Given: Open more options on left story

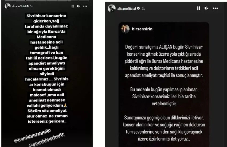Looking at the screenshot, I should (x=85, y=6).
